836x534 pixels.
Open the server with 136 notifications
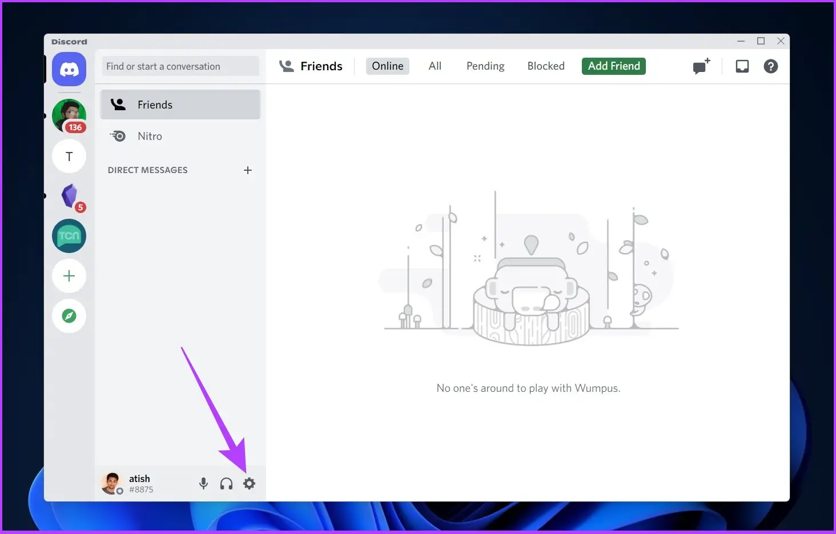(69, 116)
